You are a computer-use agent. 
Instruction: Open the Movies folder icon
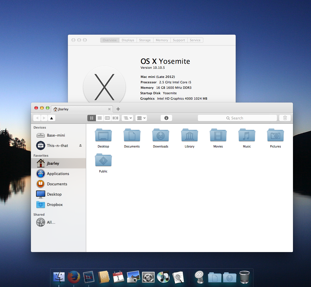[x=218, y=135]
